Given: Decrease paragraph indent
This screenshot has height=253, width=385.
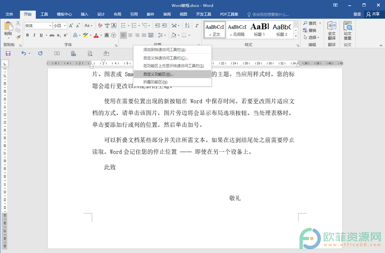Looking at the screenshot, I should click(x=157, y=26).
